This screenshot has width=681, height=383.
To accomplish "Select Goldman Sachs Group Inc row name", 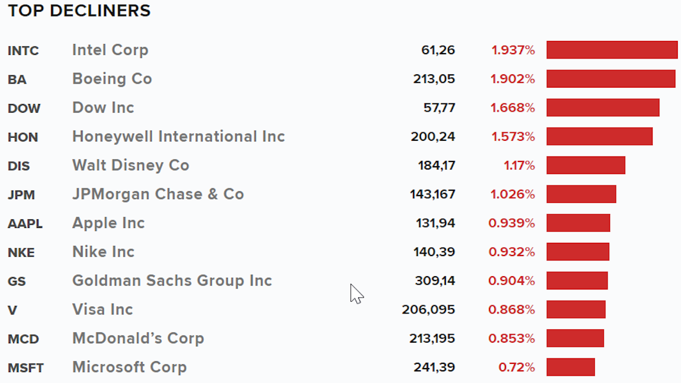I will click(x=172, y=280).
